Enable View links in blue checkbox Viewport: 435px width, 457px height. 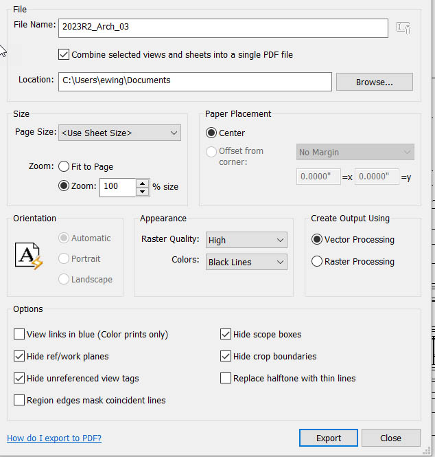pyautogui.click(x=19, y=334)
